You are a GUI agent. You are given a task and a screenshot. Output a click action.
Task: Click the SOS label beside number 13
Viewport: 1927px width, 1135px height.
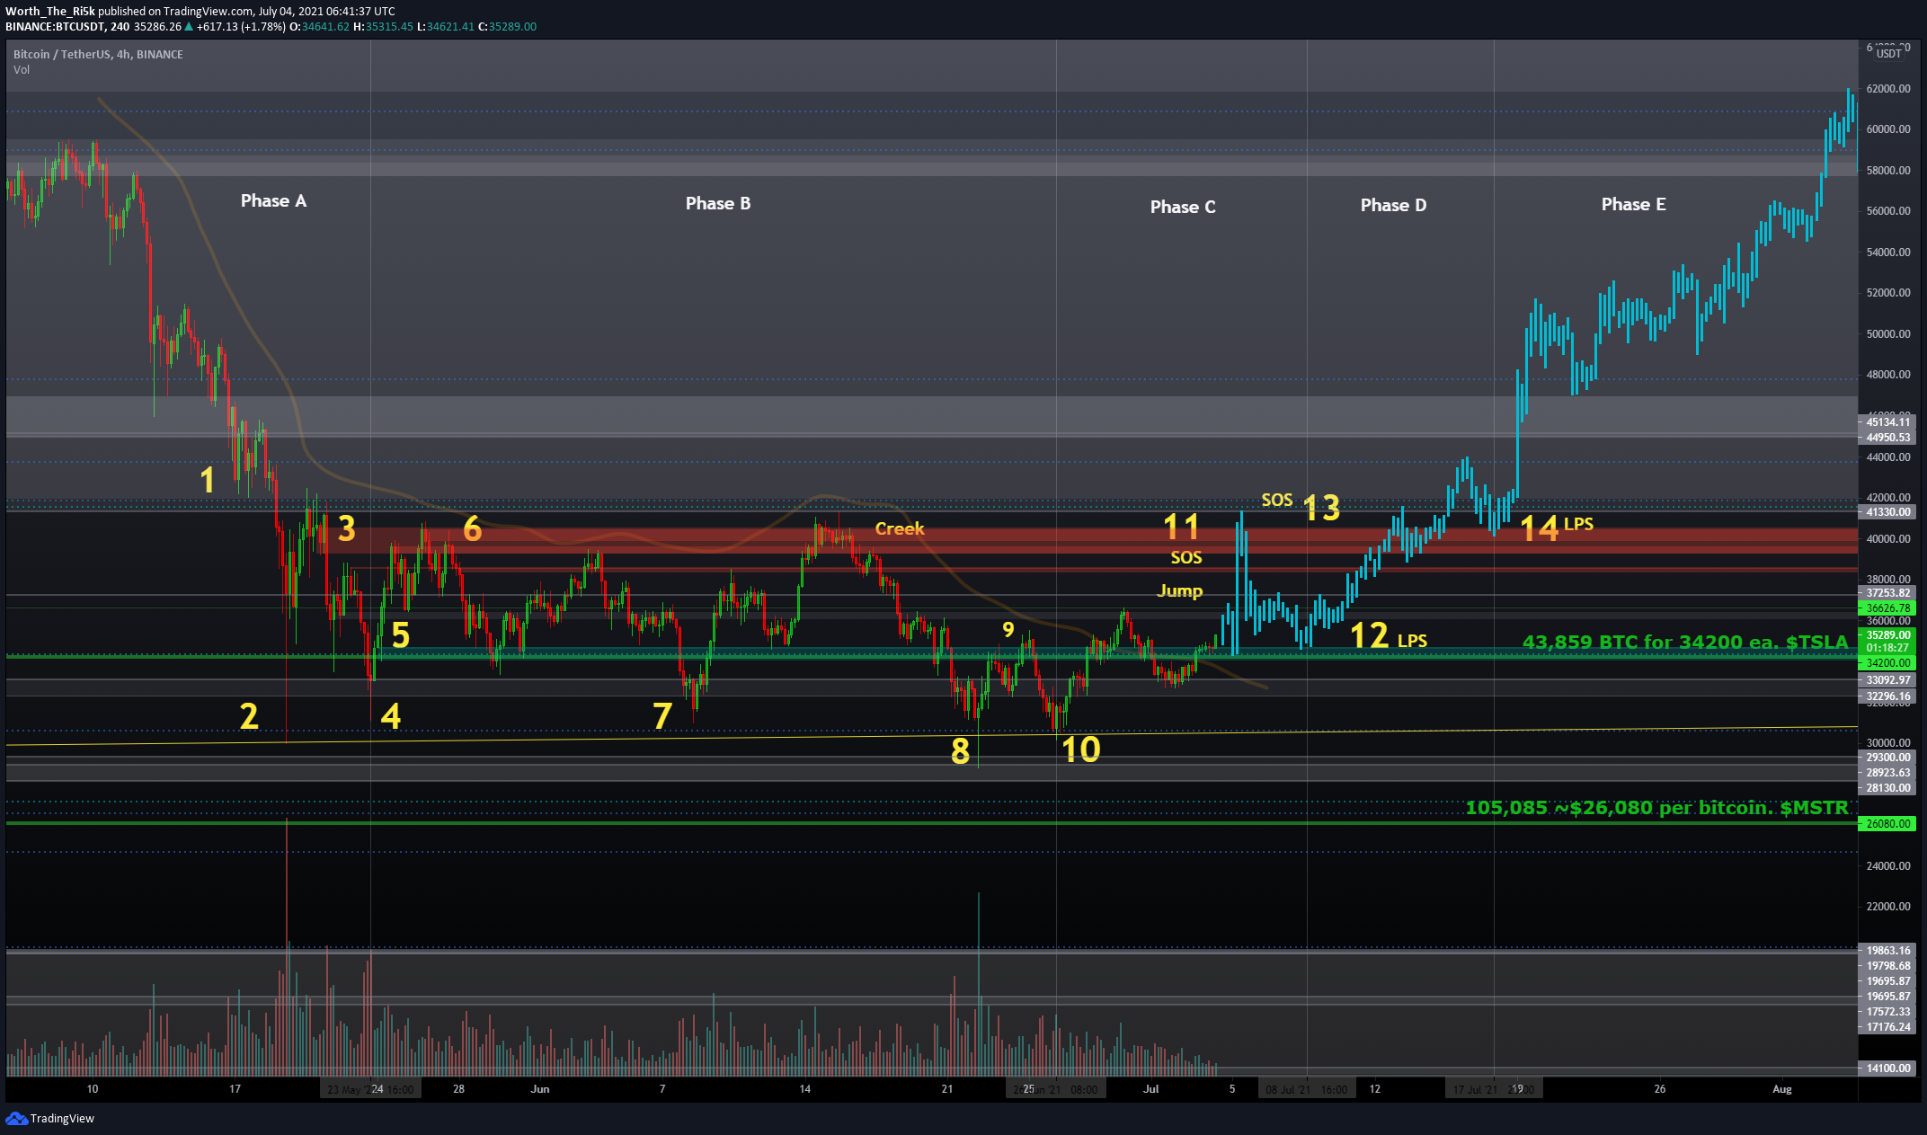tap(1276, 500)
